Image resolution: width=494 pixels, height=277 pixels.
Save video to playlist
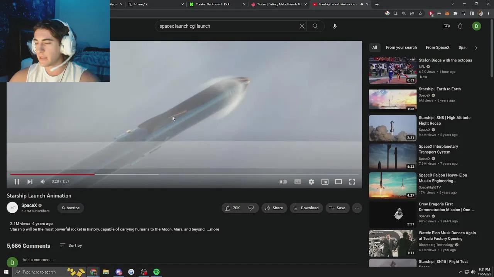click(337, 208)
